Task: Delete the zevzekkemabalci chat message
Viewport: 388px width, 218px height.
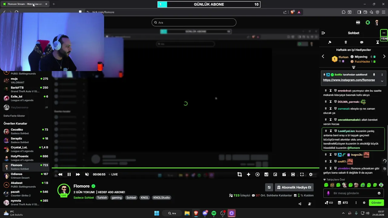Action: pos(326,120)
